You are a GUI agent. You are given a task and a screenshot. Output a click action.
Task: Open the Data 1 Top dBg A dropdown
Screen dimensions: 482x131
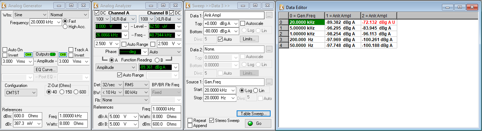pos(236,23)
